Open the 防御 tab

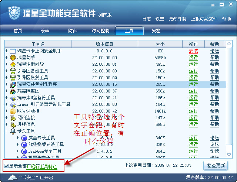[x=73, y=31]
